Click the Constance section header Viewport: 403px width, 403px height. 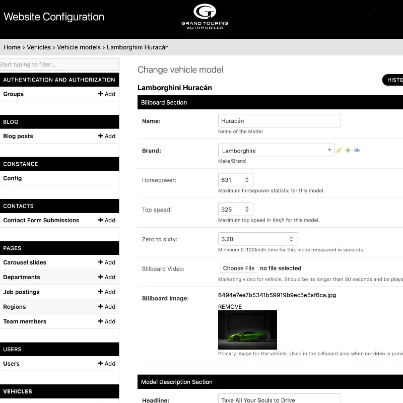tap(59, 164)
